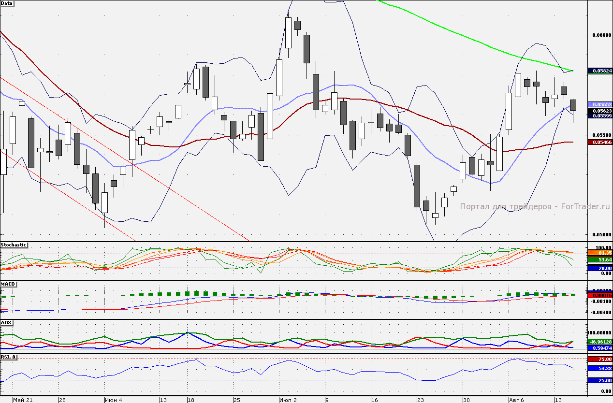Click the Июл 2 date label

(288, 400)
